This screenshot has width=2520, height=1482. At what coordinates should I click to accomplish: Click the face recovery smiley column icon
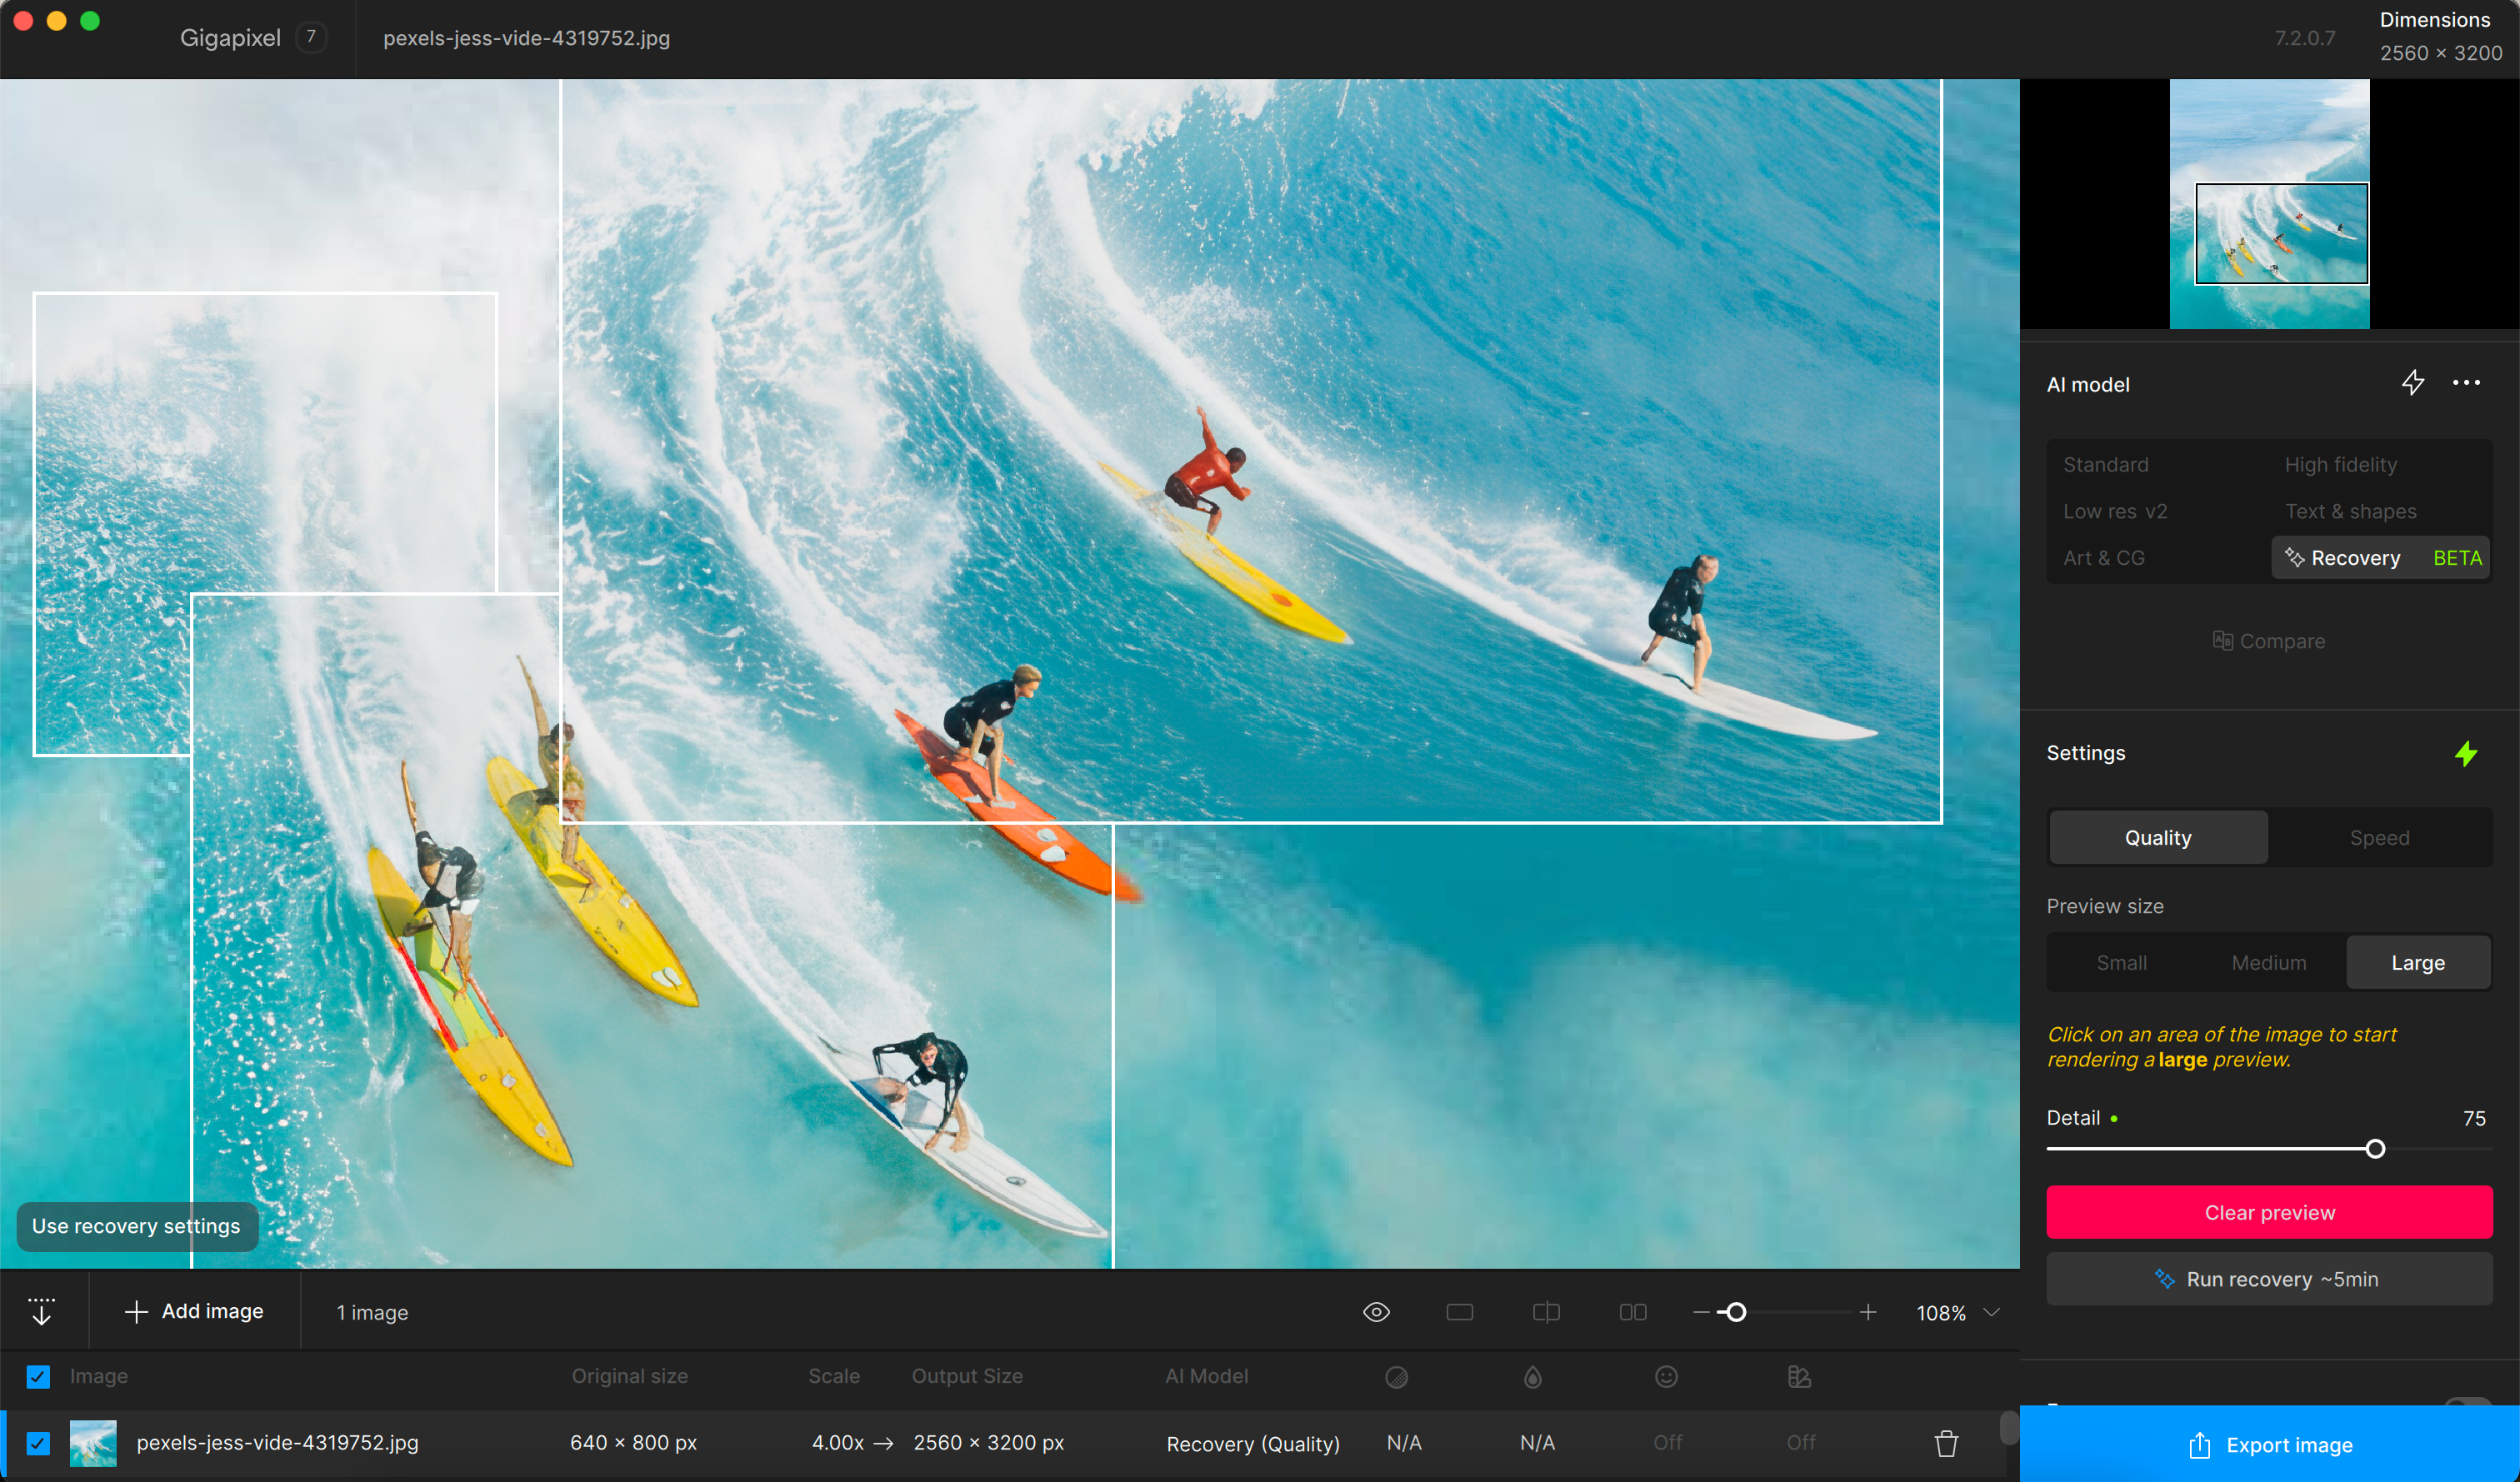1666,1377
